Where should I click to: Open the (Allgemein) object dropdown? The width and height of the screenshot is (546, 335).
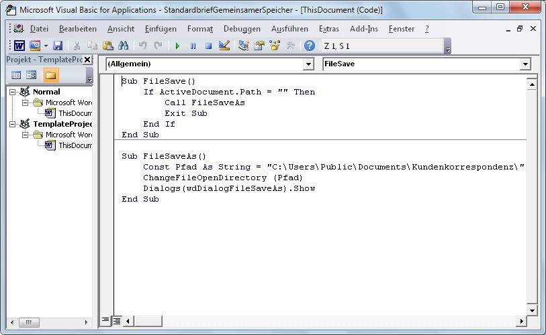coord(308,64)
